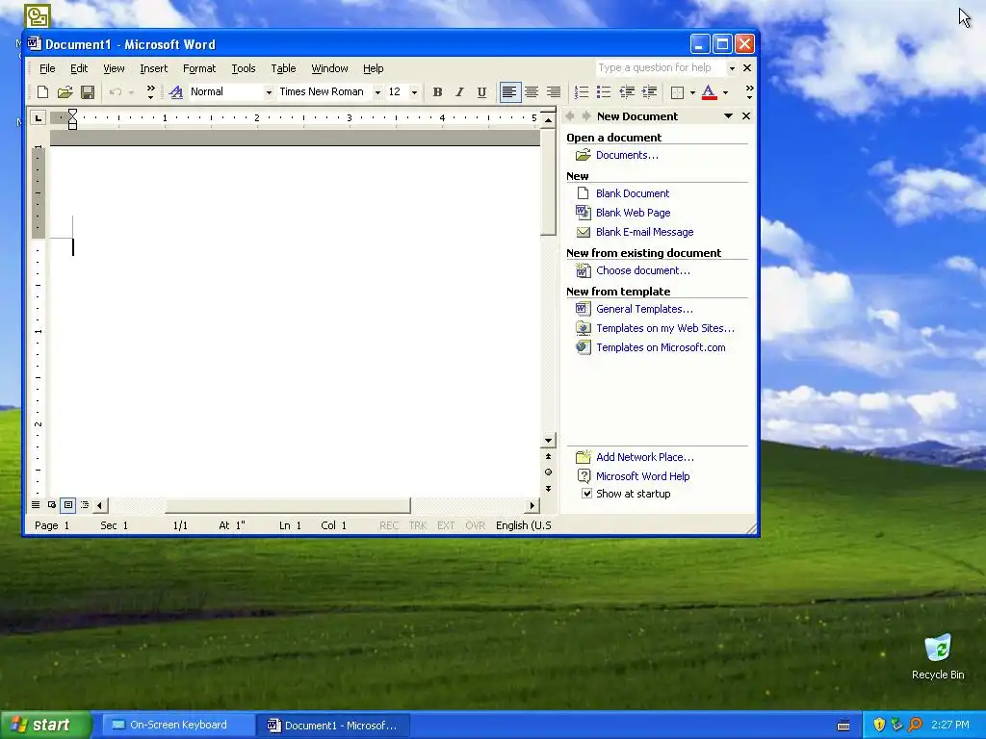Switch to Web Layout view
The height and width of the screenshot is (739, 986).
click(52, 504)
